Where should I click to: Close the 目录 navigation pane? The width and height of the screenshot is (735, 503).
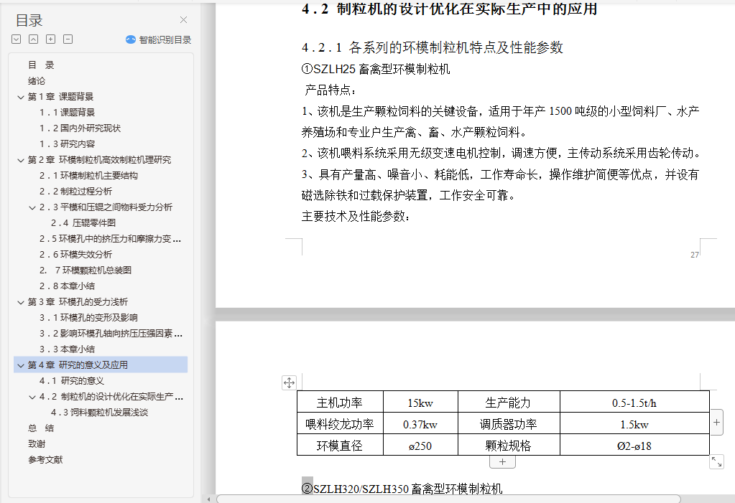pos(184,19)
